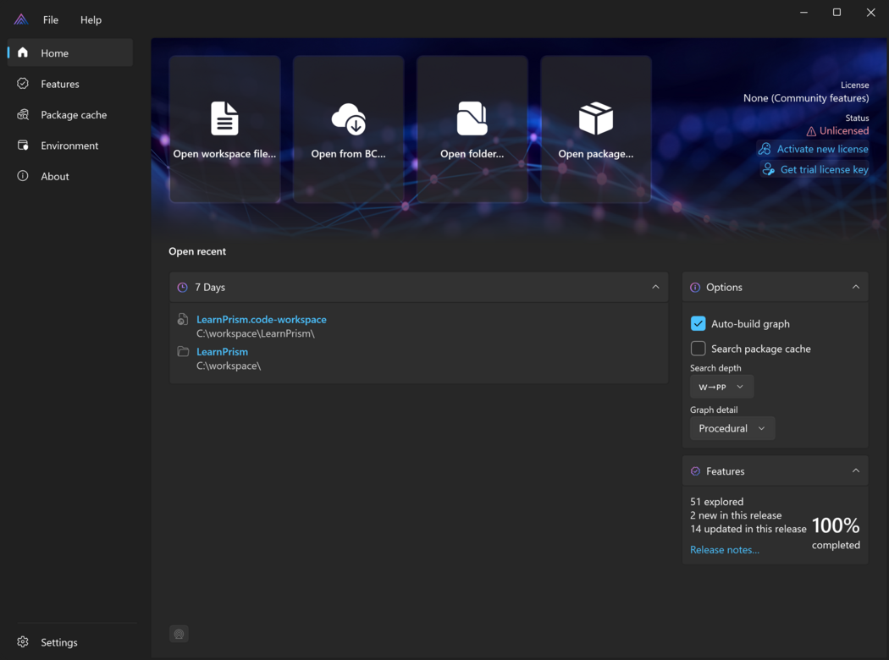Click the 100% completed features indicator
889x660 pixels.
click(x=836, y=532)
